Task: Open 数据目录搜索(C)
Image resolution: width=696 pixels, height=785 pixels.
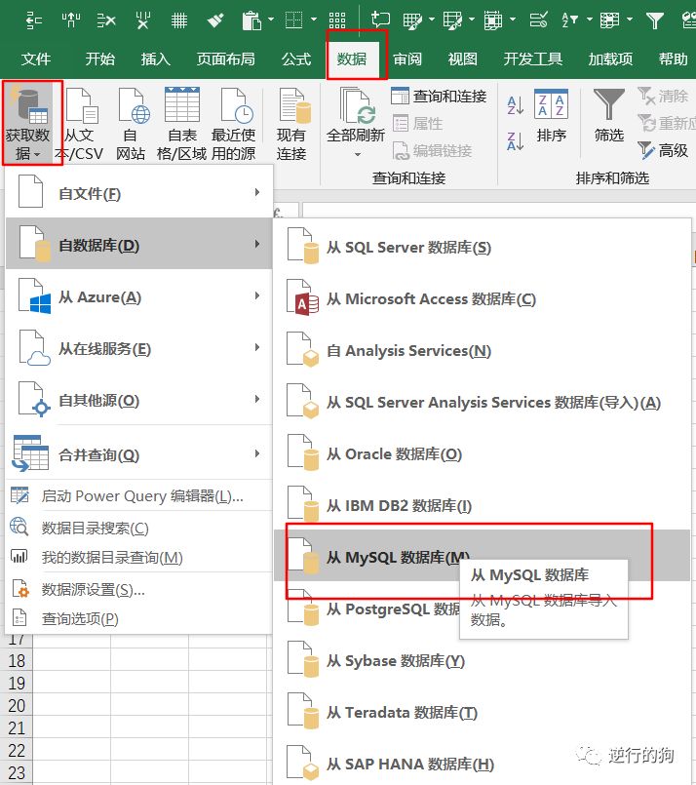Action: click(x=138, y=528)
